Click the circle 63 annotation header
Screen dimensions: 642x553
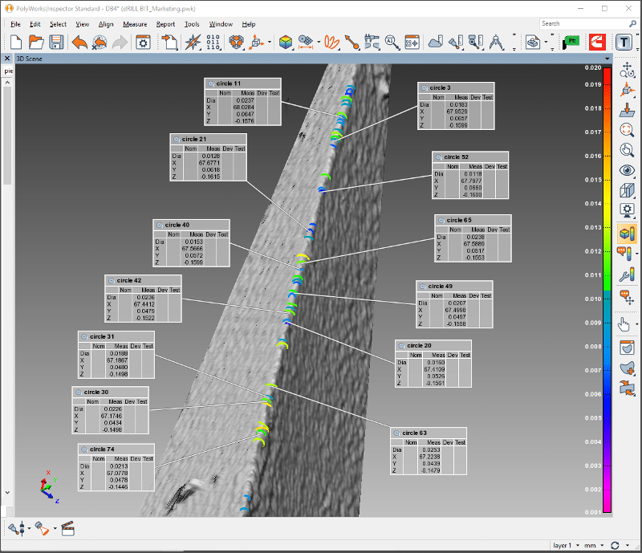(x=429, y=433)
